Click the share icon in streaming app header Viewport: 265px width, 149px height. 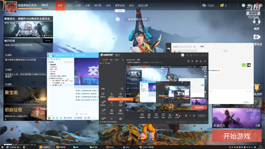click(205, 61)
